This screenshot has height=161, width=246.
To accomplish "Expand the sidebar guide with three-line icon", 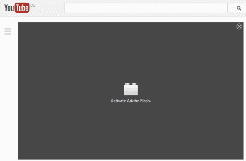I will 8,32.
